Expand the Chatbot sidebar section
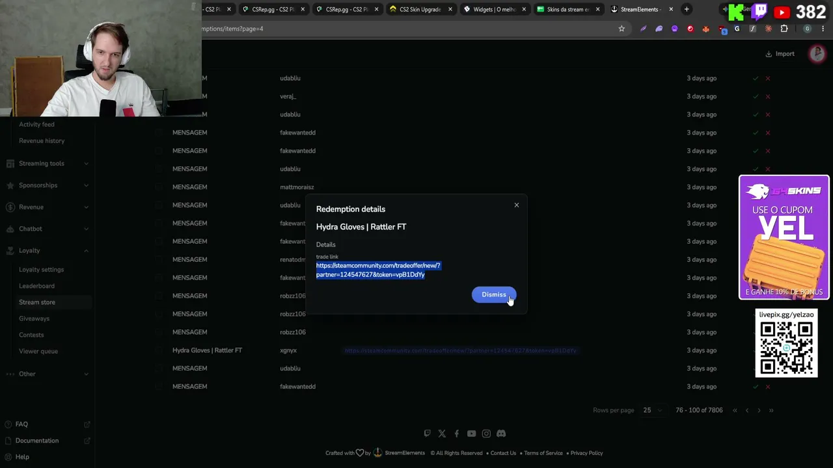This screenshot has width=833, height=468. pyautogui.click(x=47, y=229)
